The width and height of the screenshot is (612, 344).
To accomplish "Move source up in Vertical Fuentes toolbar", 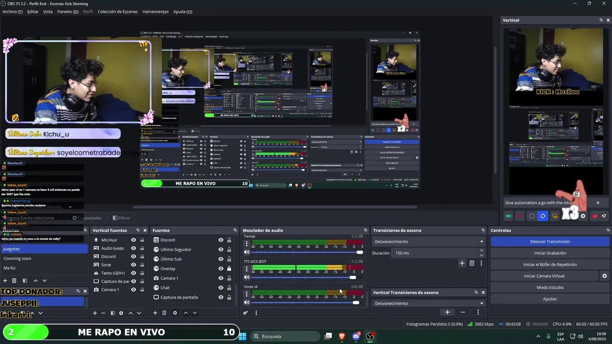I will [131, 313].
